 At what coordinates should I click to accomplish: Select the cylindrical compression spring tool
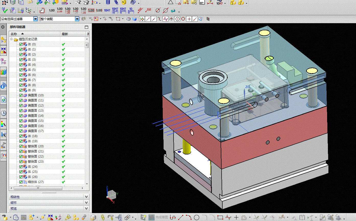click(x=108, y=2)
